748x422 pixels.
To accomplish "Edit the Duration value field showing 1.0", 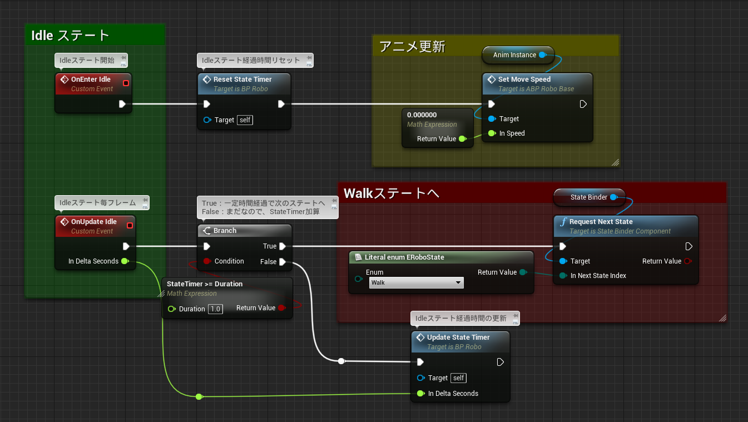I will pyautogui.click(x=216, y=309).
